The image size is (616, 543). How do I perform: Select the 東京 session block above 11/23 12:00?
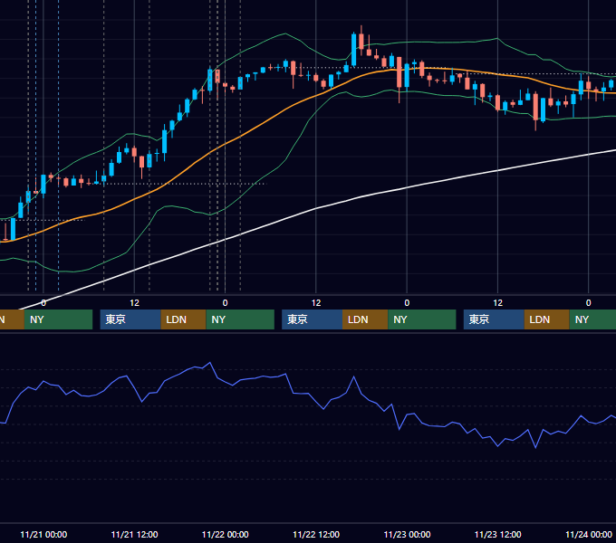click(494, 319)
